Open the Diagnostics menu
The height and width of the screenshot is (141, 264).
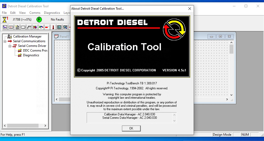point(52,13)
